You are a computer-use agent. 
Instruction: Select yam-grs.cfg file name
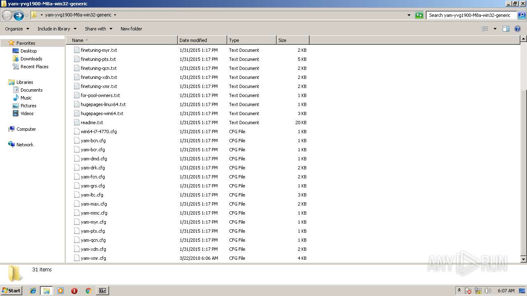pyautogui.click(x=93, y=186)
